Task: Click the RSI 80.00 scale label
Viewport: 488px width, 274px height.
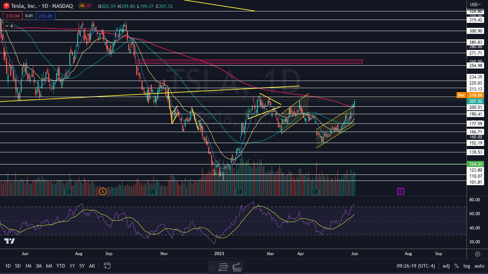Action: pos(474,200)
